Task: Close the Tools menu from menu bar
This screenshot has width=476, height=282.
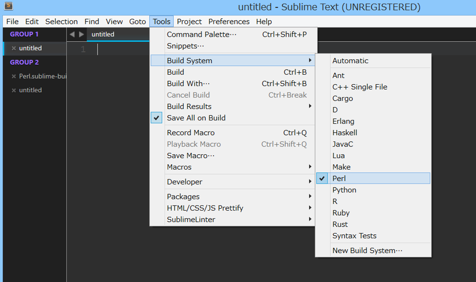Action: [x=162, y=22]
